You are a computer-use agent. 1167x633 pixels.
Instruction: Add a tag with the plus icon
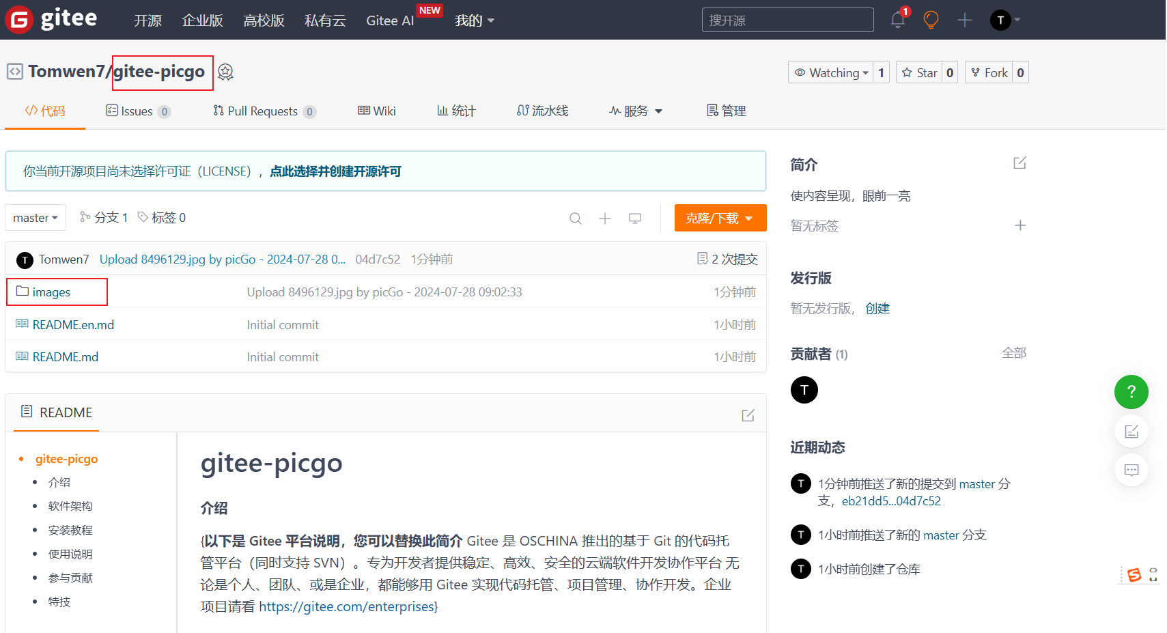pos(1020,225)
